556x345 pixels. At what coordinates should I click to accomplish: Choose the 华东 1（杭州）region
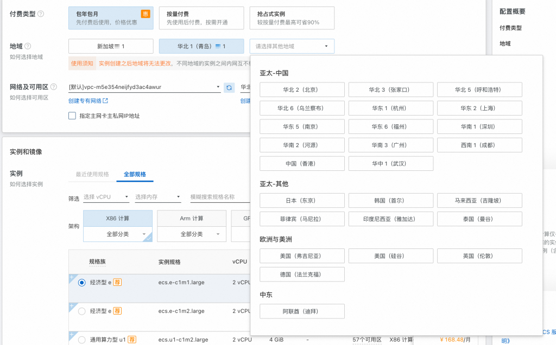(390, 108)
